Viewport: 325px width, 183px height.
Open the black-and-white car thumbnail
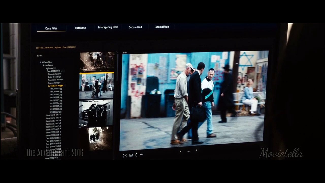[x=96, y=113]
